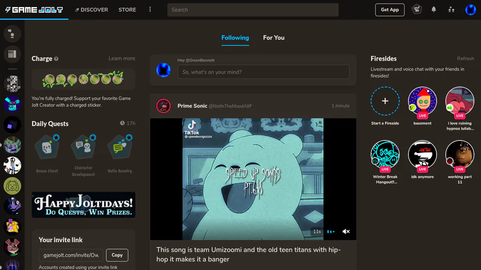The image size is (481, 270).
Task: Join the 'idk anymore' fireside
Action: (x=422, y=155)
